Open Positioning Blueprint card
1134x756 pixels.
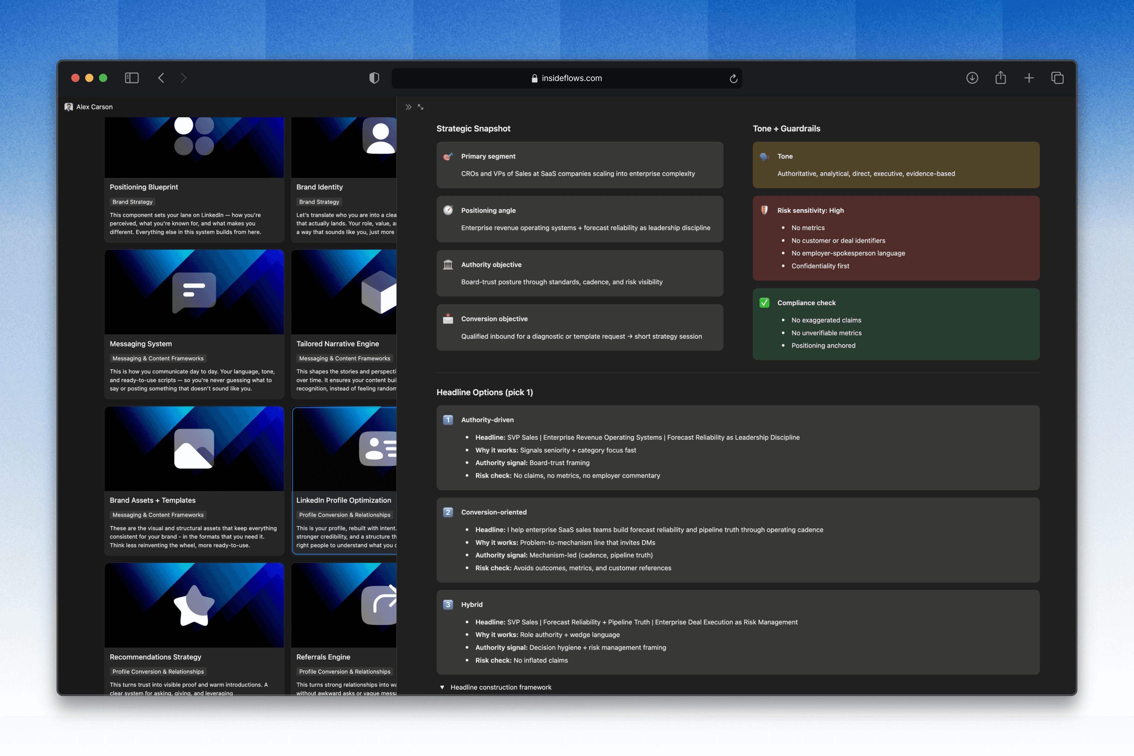coord(144,187)
